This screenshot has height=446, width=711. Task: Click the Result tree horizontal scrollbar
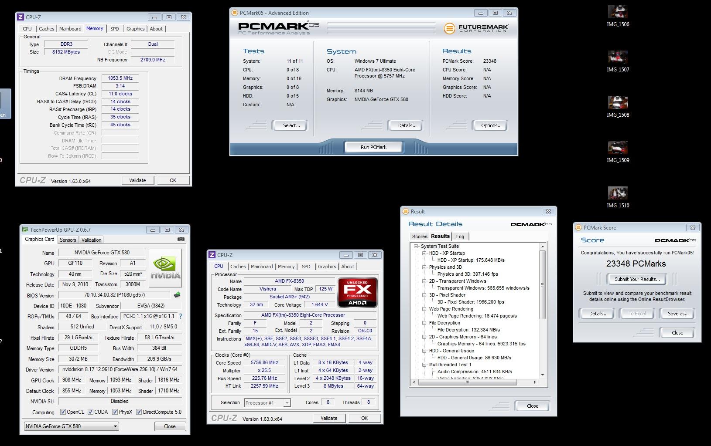click(467, 382)
